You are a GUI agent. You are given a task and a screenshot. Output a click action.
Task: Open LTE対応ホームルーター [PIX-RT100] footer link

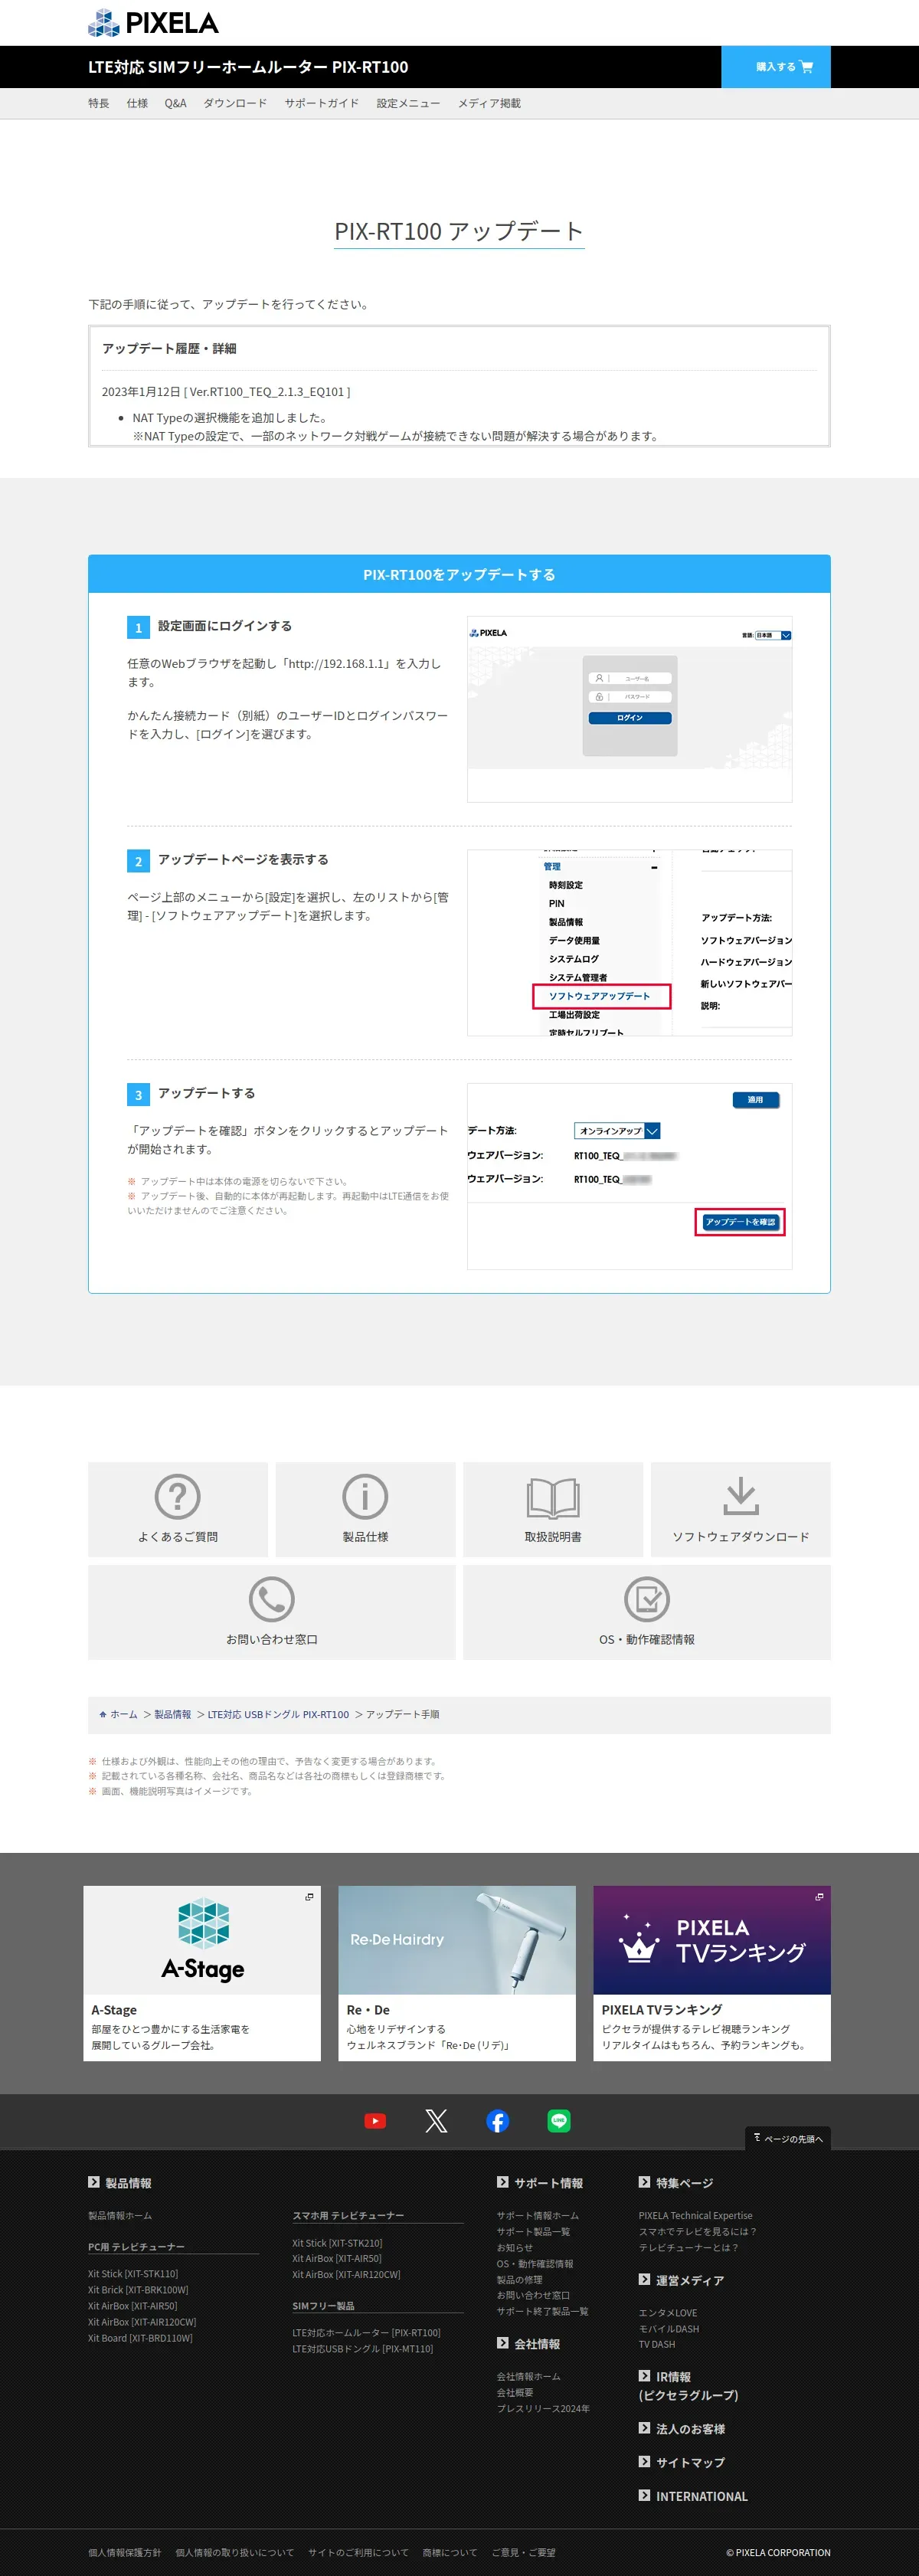click(366, 2333)
